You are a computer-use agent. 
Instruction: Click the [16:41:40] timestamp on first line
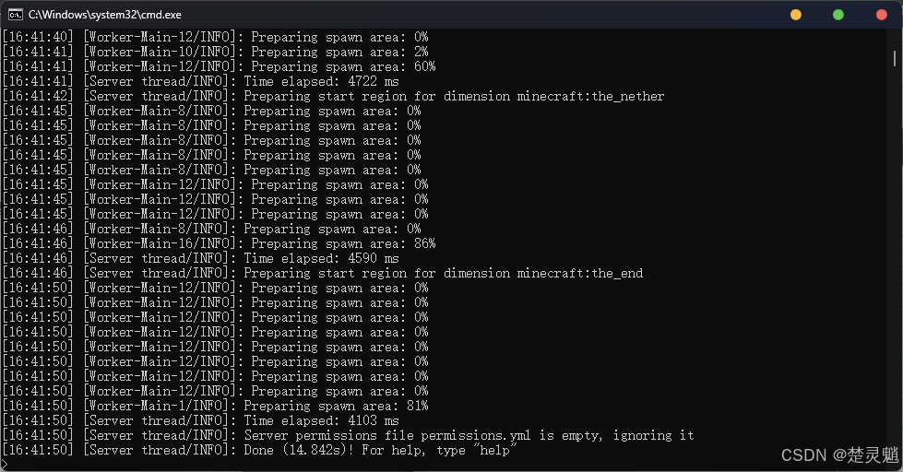38,37
